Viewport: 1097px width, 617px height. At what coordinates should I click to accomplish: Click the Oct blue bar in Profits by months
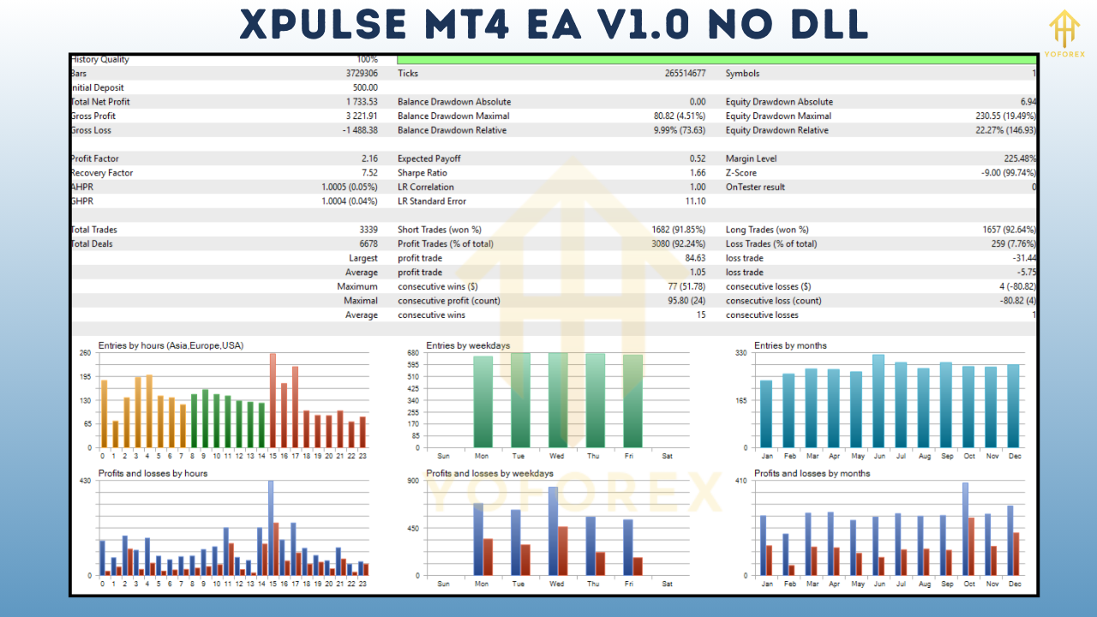(965, 529)
